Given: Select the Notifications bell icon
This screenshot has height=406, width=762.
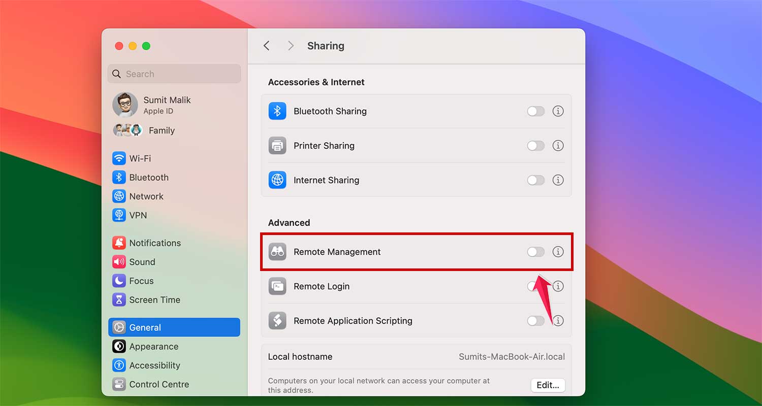Looking at the screenshot, I should click(x=119, y=243).
